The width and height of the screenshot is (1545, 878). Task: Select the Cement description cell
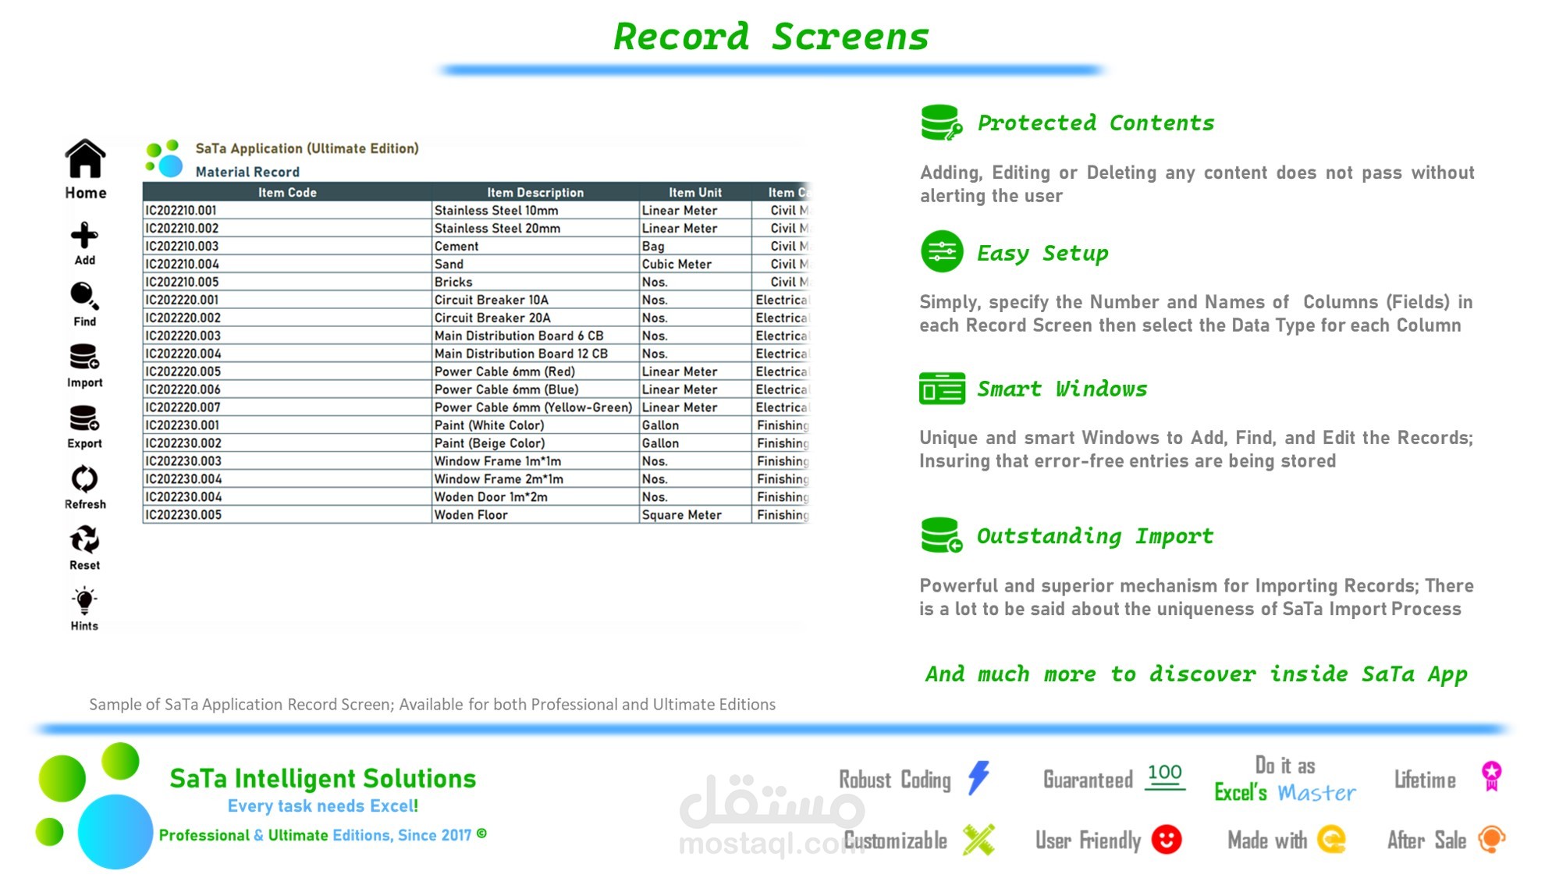click(535, 246)
